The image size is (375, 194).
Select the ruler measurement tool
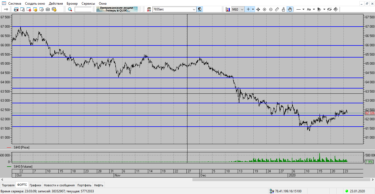coord(277,9)
